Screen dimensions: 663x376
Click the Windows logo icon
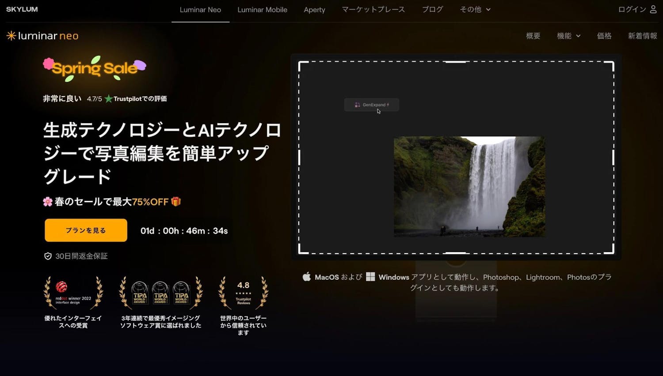tap(370, 277)
